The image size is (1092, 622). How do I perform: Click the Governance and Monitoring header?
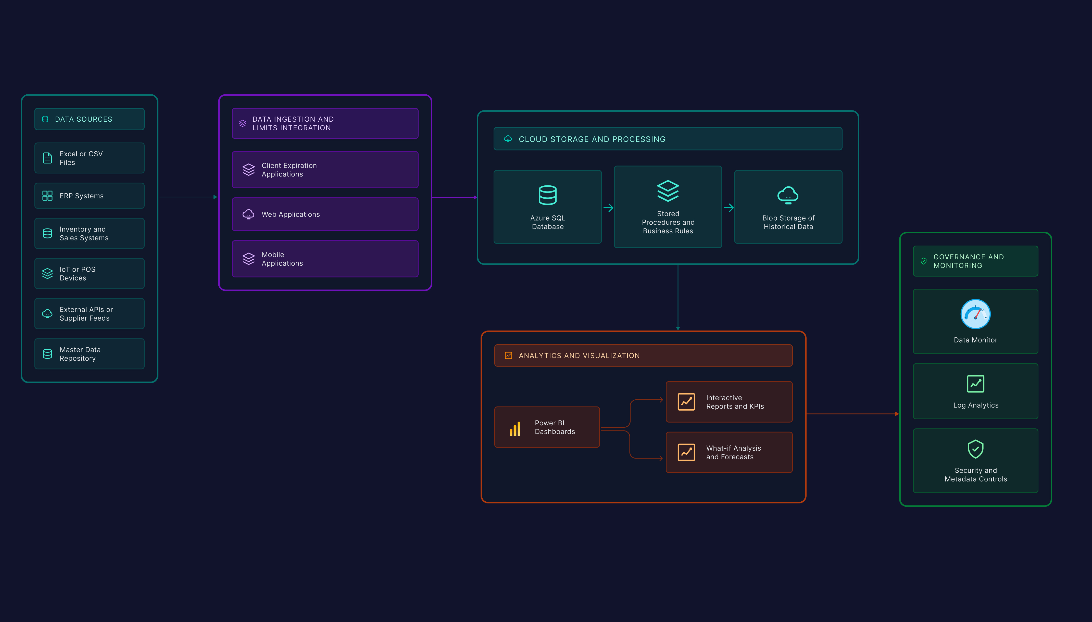(975, 261)
